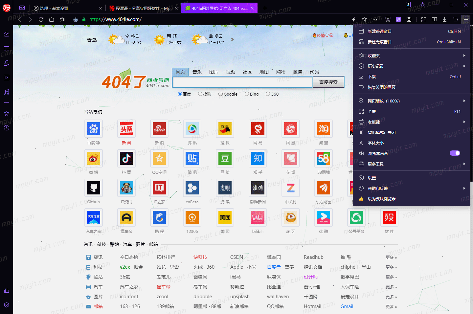Switch to the 图片 search tab
Image resolution: width=473 pixels, height=314 pixels.
point(214,72)
